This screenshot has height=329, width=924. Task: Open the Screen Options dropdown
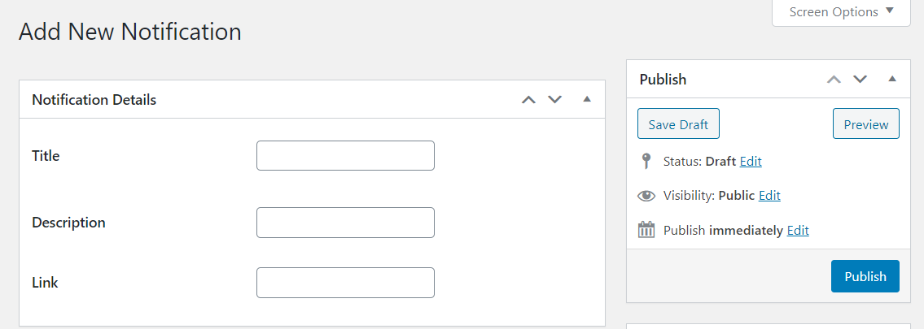(x=841, y=11)
